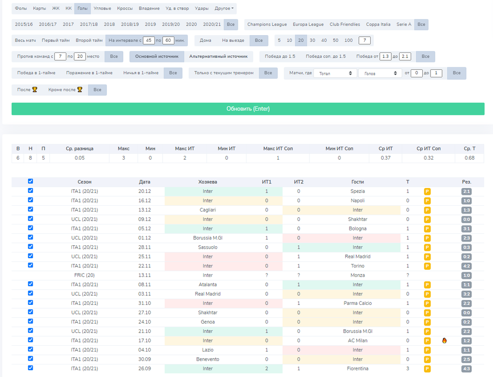Click the P badge in Cagliari row
This screenshot has width=493, height=377.
click(x=427, y=210)
